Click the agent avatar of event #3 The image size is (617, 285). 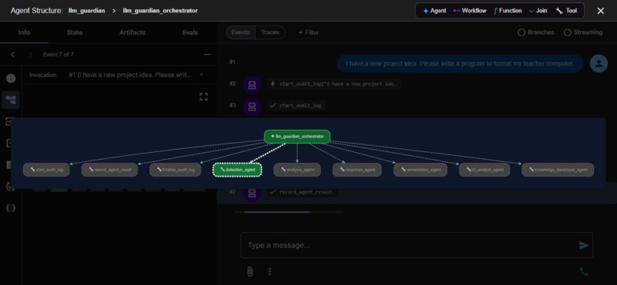coord(252,106)
